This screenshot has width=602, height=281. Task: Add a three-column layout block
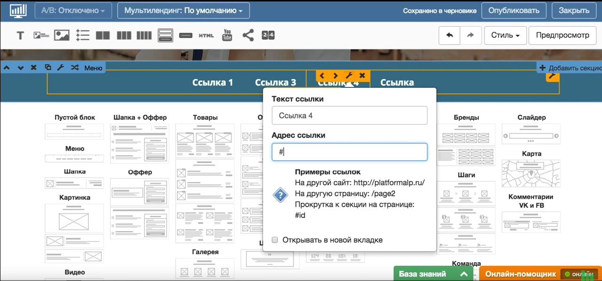tap(124, 36)
